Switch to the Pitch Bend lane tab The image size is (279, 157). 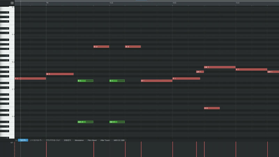(x=92, y=140)
